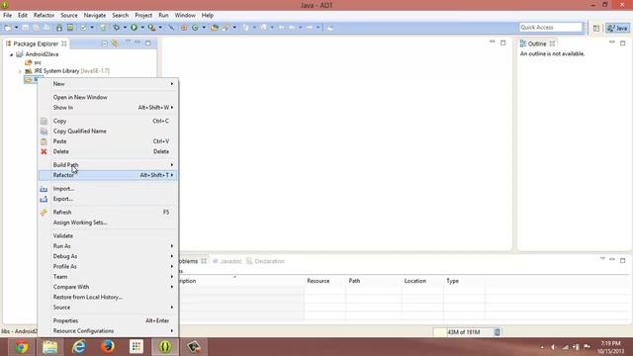Screen dimensions: 633x356
Task: Select the Outline view tab
Action: click(x=537, y=44)
